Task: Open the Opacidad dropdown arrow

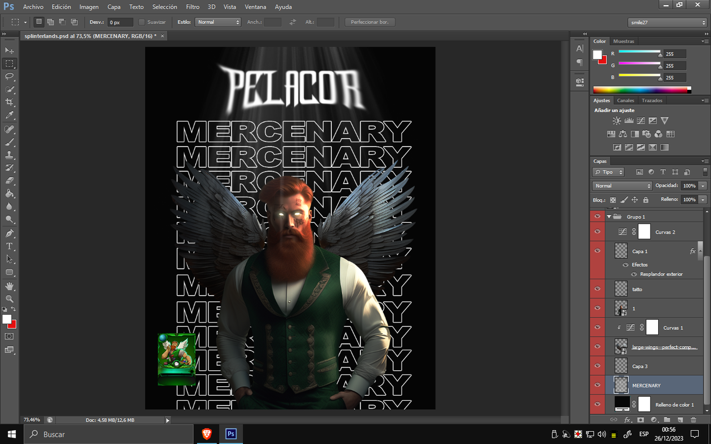Action: point(703,186)
